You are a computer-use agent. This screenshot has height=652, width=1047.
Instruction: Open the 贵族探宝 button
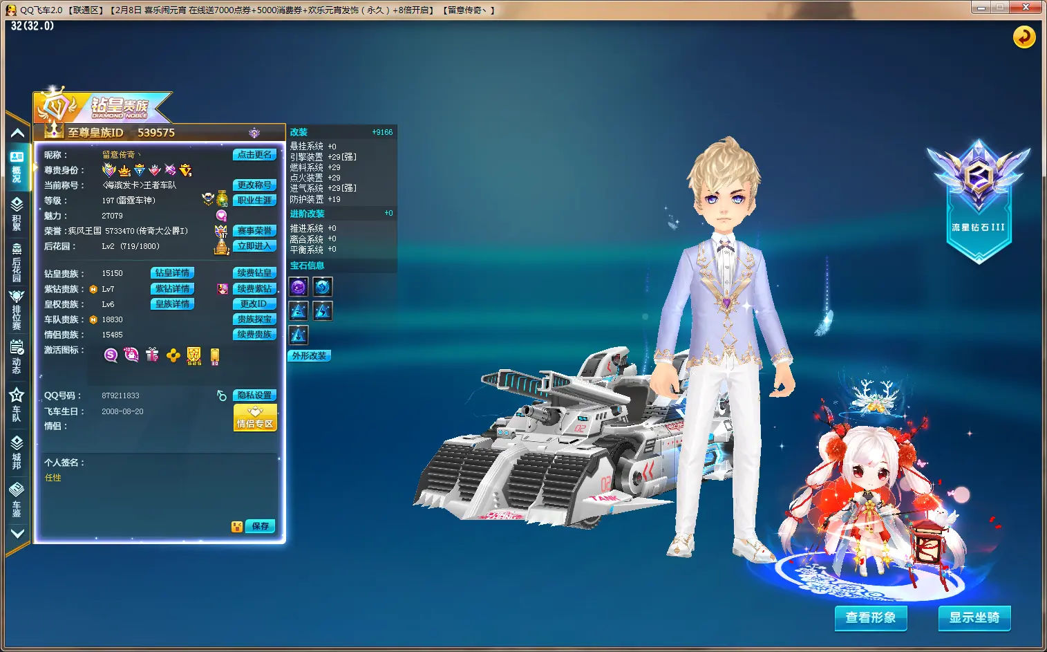[254, 319]
